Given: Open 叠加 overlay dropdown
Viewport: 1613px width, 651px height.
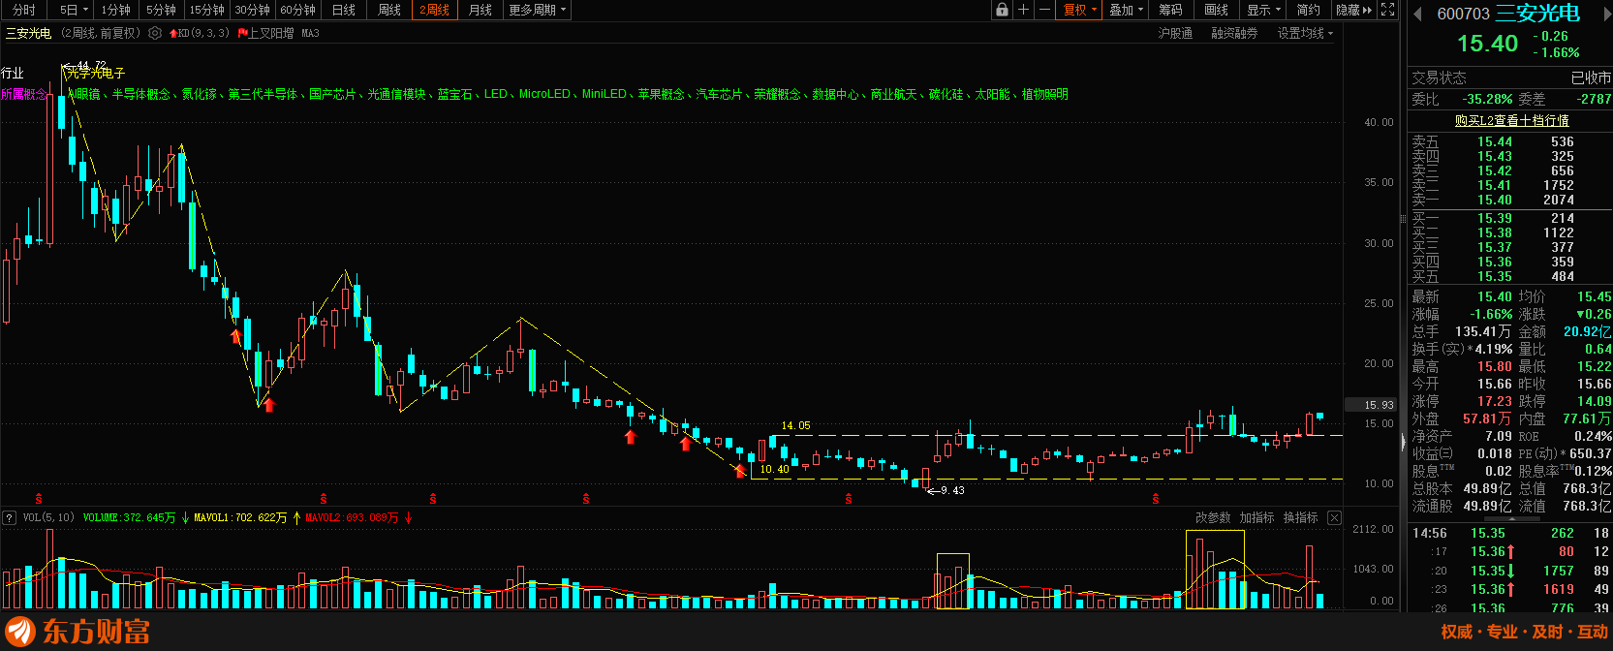Looking at the screenshot, I should pos(1126,10).
